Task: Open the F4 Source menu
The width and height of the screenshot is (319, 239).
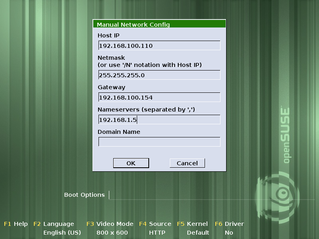Action: [155, 224]
